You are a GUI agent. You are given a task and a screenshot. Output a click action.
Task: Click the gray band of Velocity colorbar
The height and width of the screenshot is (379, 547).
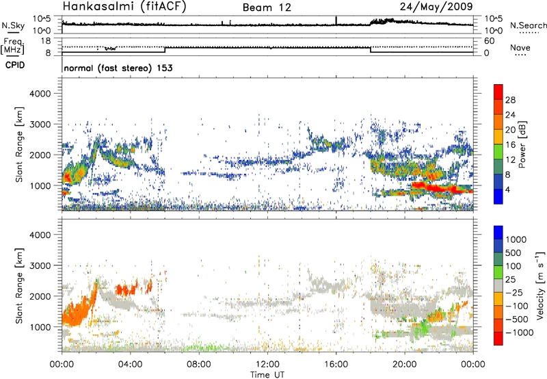498,285
